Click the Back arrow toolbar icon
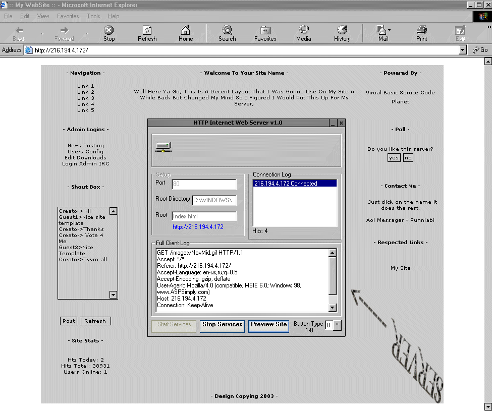Viewport: 492px width, 411px height. coord(19,30)
